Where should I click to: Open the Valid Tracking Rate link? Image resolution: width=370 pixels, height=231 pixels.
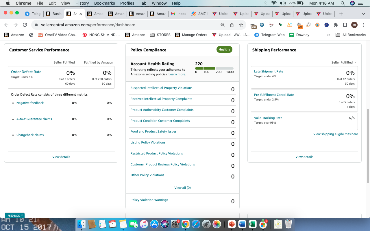click(x=268, y=118)
